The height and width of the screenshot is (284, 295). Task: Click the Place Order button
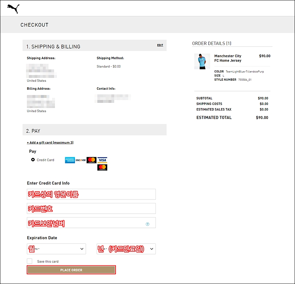click(71, 270)
